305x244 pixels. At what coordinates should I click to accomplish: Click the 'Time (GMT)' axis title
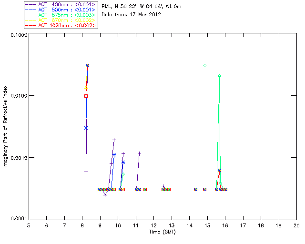[163, 232]
